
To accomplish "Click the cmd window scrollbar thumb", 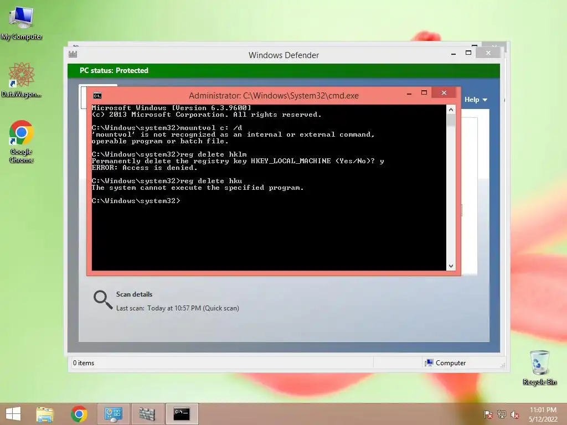I will click(x=451, y=120).
